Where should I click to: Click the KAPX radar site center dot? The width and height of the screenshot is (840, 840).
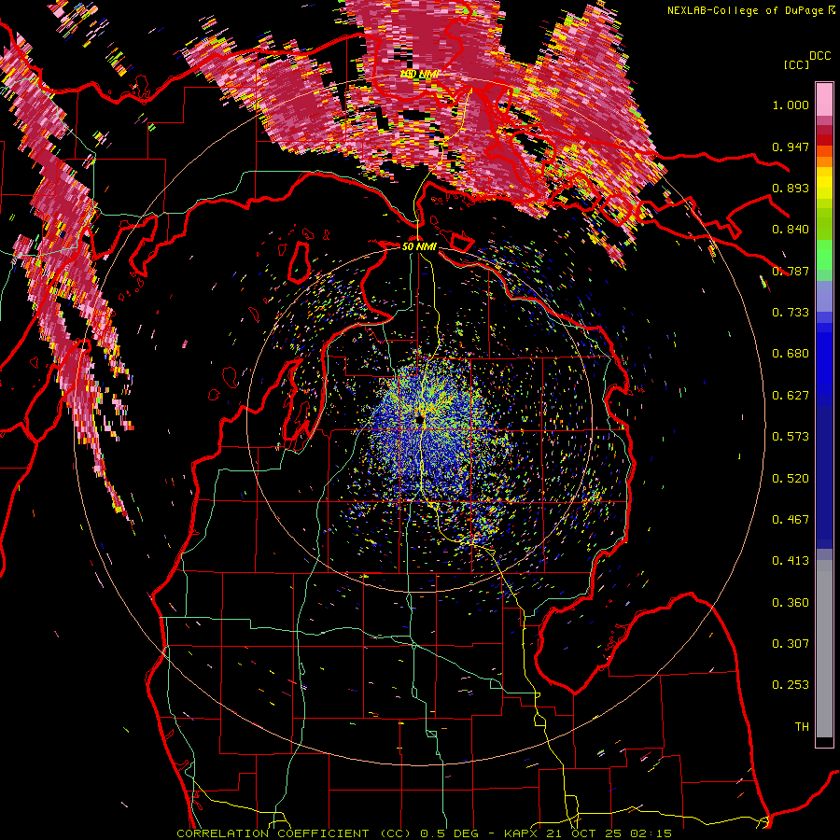pos(419,419)
